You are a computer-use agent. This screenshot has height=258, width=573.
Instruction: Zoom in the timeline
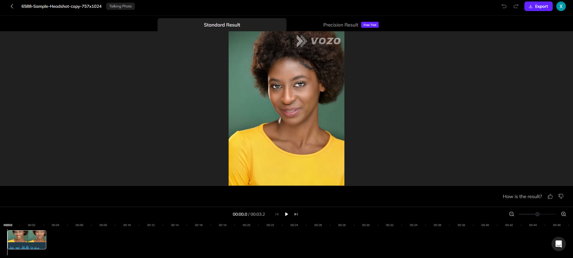coord(563,214)
